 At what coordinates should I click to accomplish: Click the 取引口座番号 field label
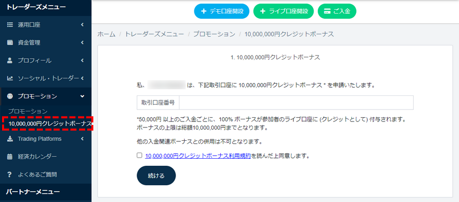tap(158, 103)
